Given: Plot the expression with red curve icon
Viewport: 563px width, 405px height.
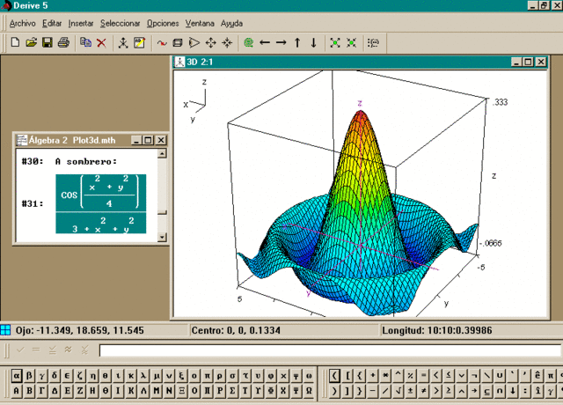Looking at the screenshot, I should click(x=162, y=43).
